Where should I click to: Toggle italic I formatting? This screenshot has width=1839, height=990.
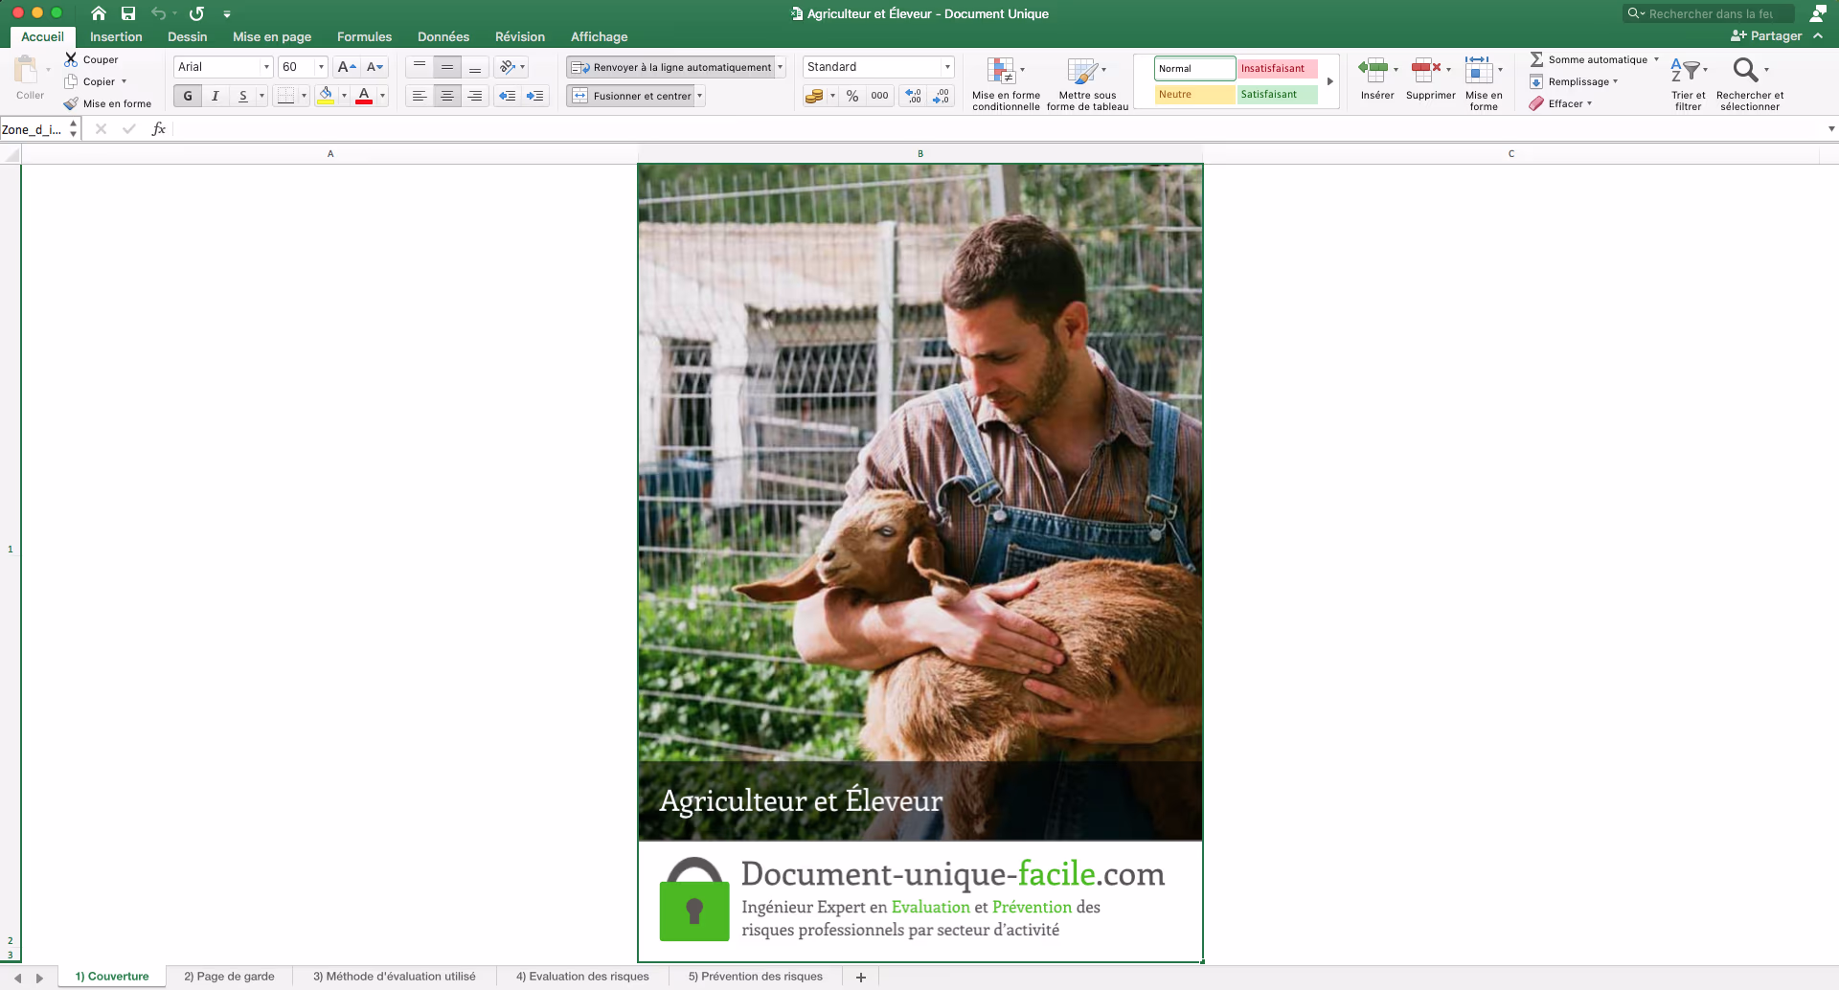[216, 96]
